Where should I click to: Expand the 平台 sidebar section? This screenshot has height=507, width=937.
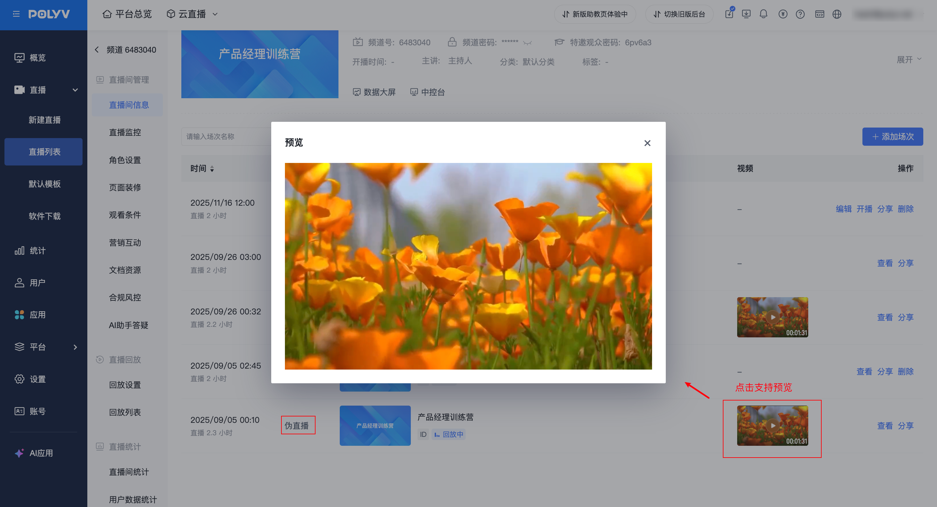pyautogui.click(x=75, y=347)
